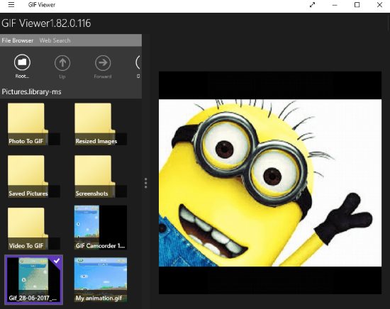Screen dimensions: 390x309
Task: Open the Photo To GIF folder
Action: 33,124
